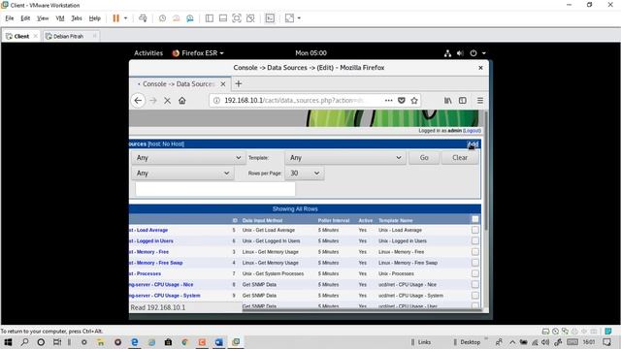The width and height of the screenshot is (621, 349).
Task: Click the Firefox address bar URL
Action: coord(294,101)
